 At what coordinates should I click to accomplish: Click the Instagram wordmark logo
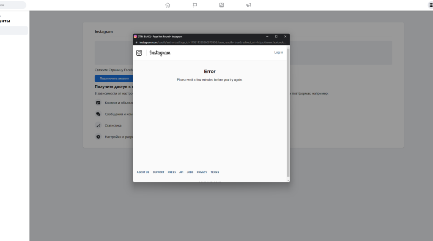(x=160, y=53)
